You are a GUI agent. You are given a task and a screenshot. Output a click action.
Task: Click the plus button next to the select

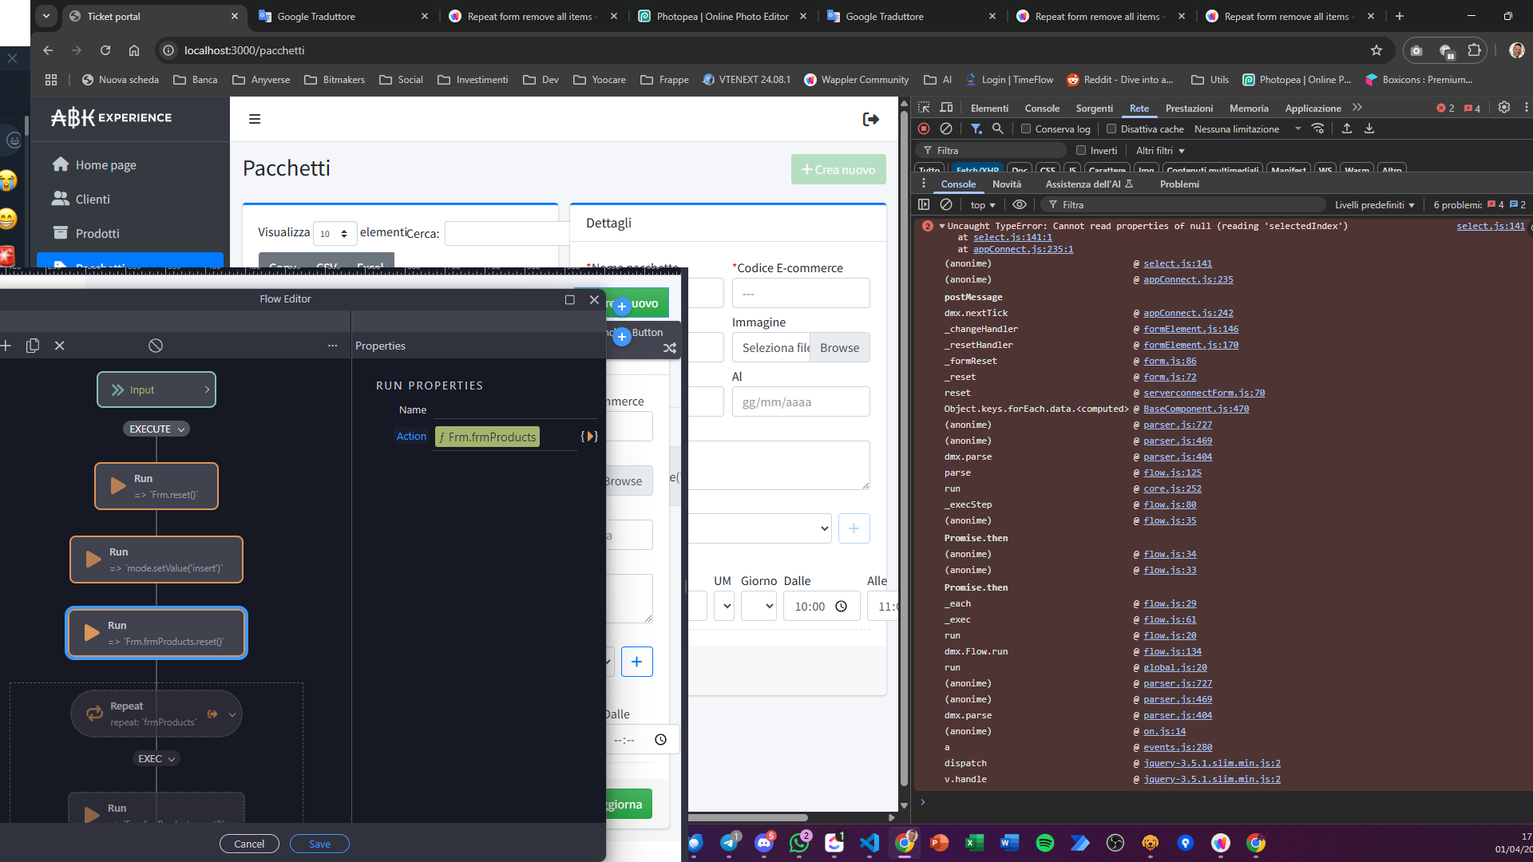coord(854,528)
